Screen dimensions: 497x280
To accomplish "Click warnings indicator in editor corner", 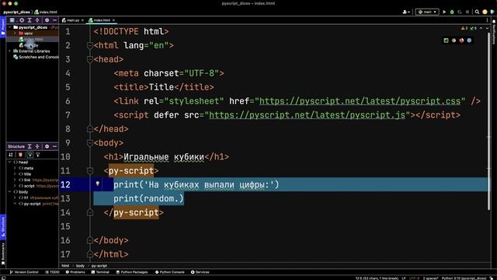I will coord(464,28).
